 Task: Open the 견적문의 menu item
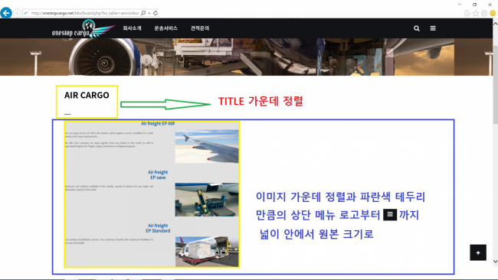pos(200,28)
